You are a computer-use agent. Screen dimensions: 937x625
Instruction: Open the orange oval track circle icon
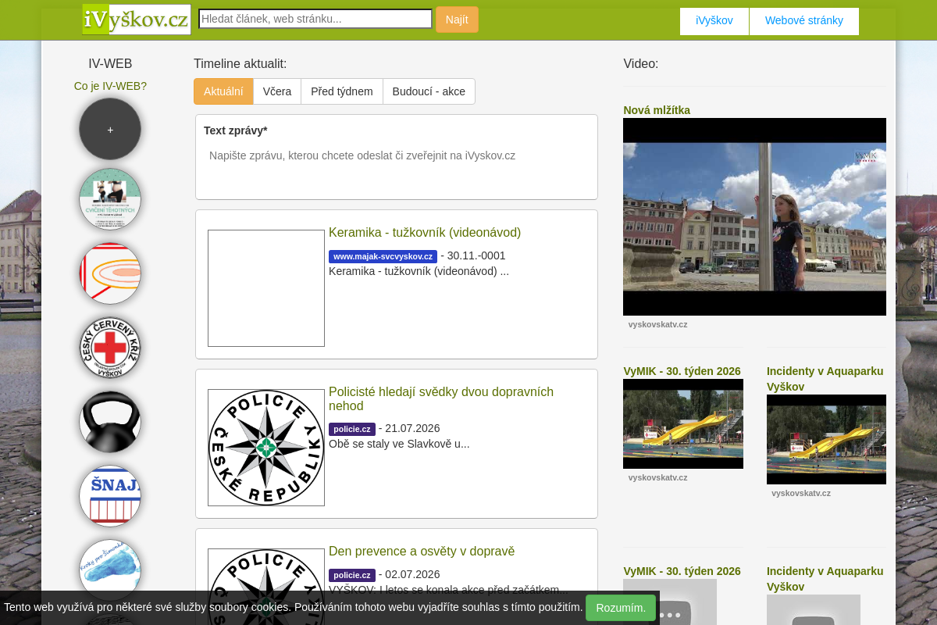[x=110, y=273]
